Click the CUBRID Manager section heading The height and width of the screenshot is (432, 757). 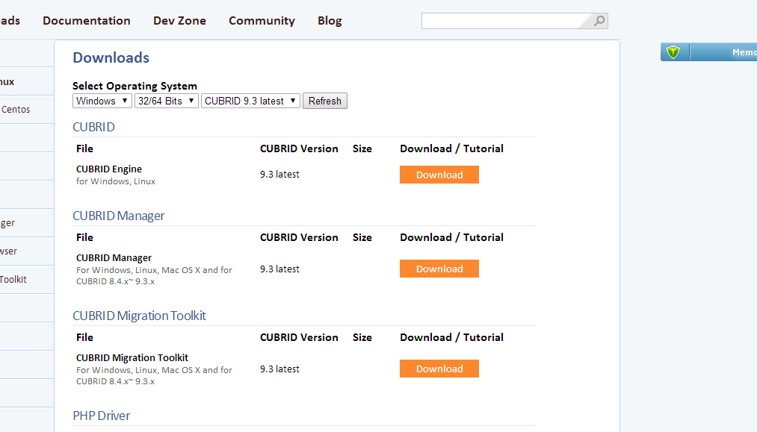coord(119,216)
